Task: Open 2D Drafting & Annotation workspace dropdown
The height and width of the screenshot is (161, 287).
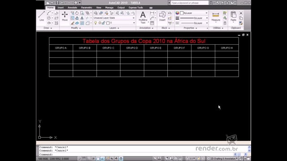Action: tap(222, 158)
